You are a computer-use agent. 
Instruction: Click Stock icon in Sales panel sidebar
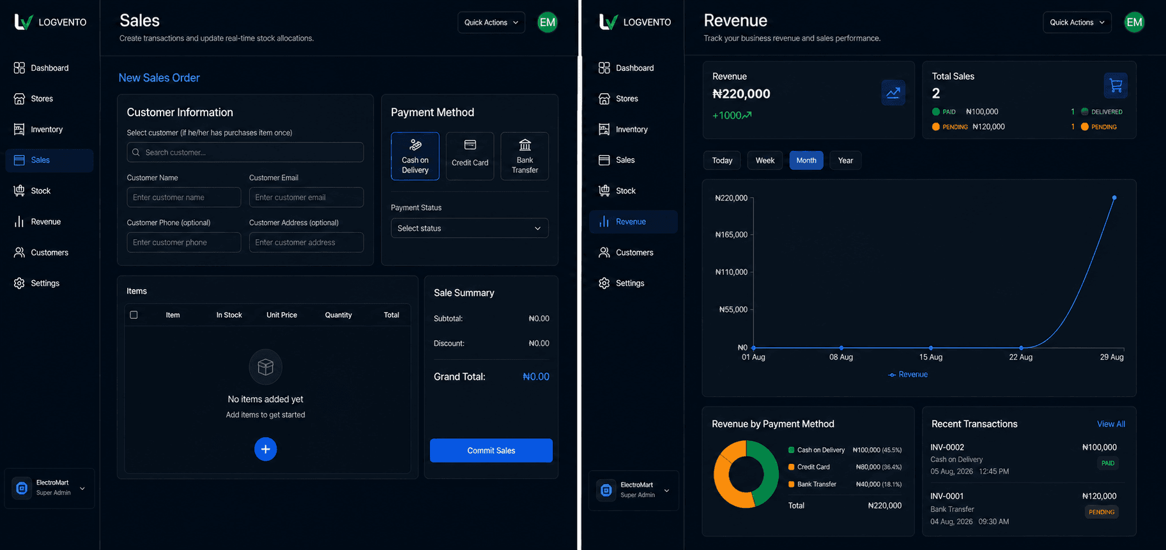tap(19, 191)
